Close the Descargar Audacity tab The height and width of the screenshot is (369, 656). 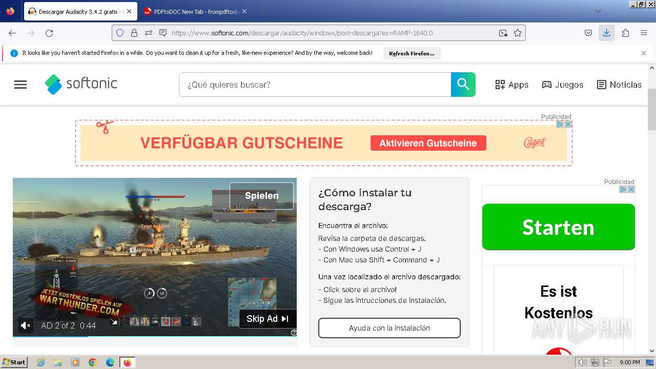[129, 11]
